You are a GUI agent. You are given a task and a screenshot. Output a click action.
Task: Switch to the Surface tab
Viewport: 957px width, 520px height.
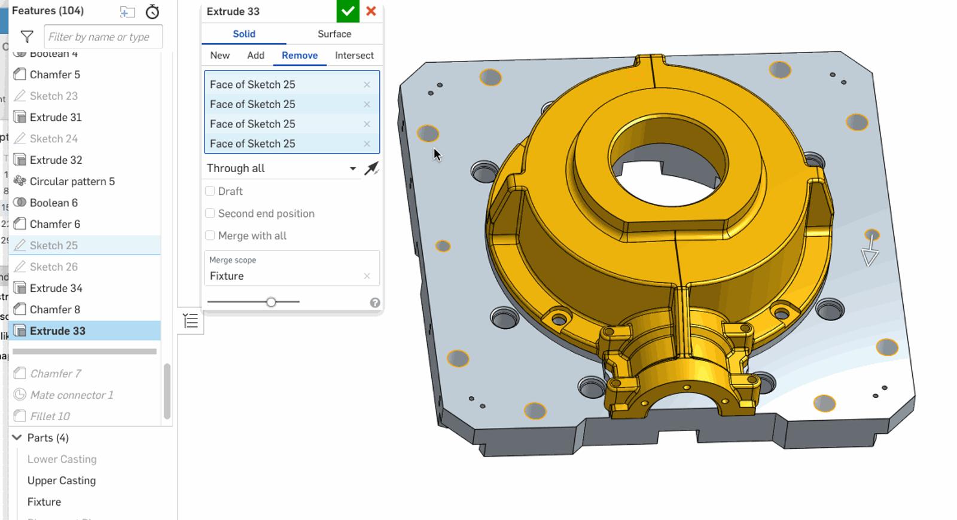point(334,34)
